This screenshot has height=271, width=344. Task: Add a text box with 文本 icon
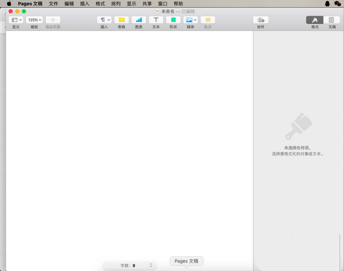pyautogui.click(x=156, y=20)
